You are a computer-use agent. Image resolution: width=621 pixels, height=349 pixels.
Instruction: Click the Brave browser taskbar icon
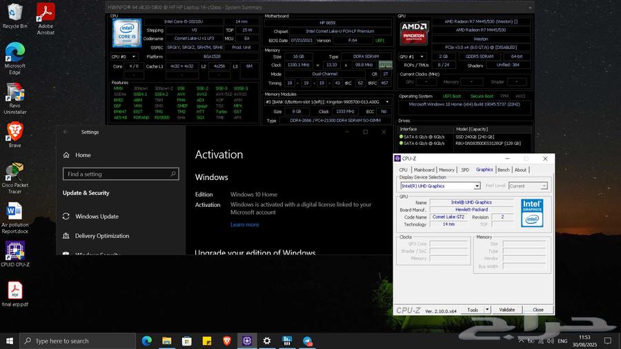coord(227,341)
